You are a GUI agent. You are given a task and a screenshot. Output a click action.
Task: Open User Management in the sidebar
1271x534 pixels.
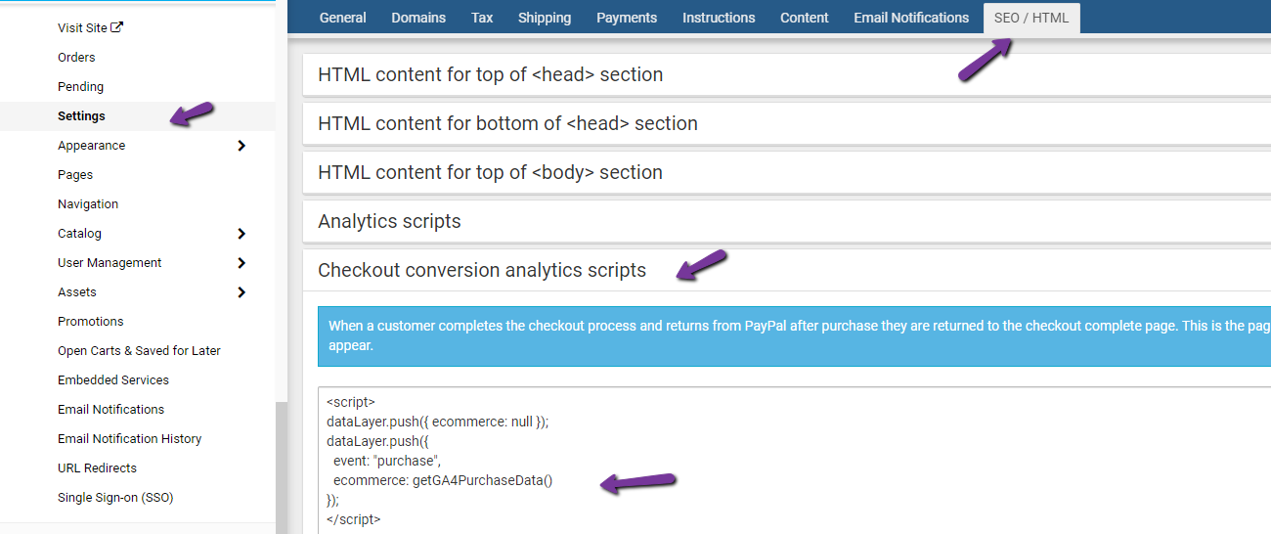[x=110, y=263]
